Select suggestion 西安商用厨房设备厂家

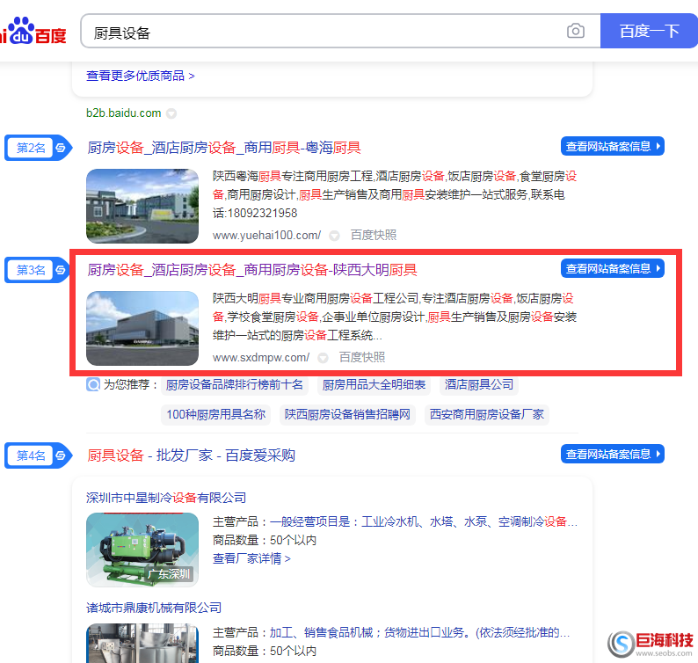coord(486,414)
